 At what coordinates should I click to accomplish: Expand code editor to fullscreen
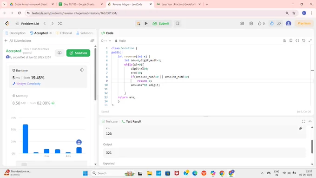310,41
